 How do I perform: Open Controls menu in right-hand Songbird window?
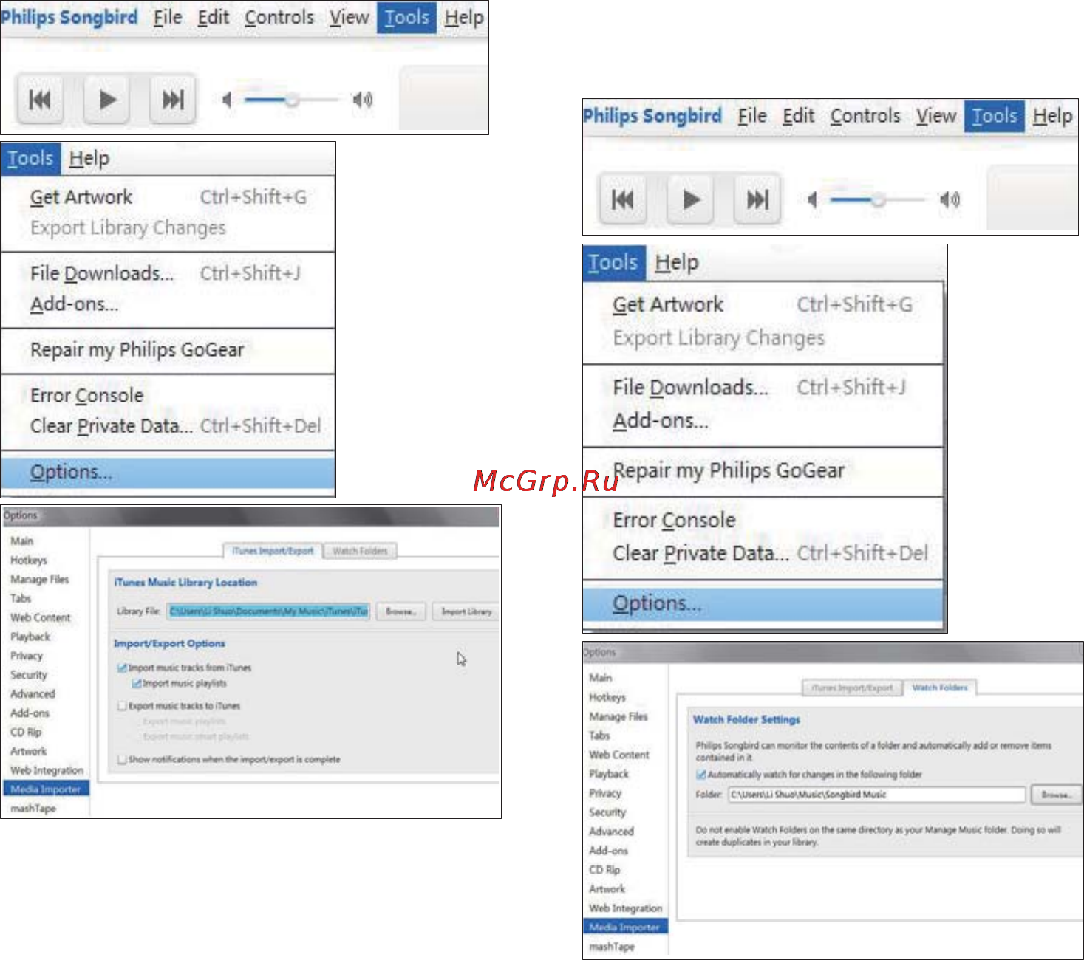pyautogui.click(x=865, y=116)
